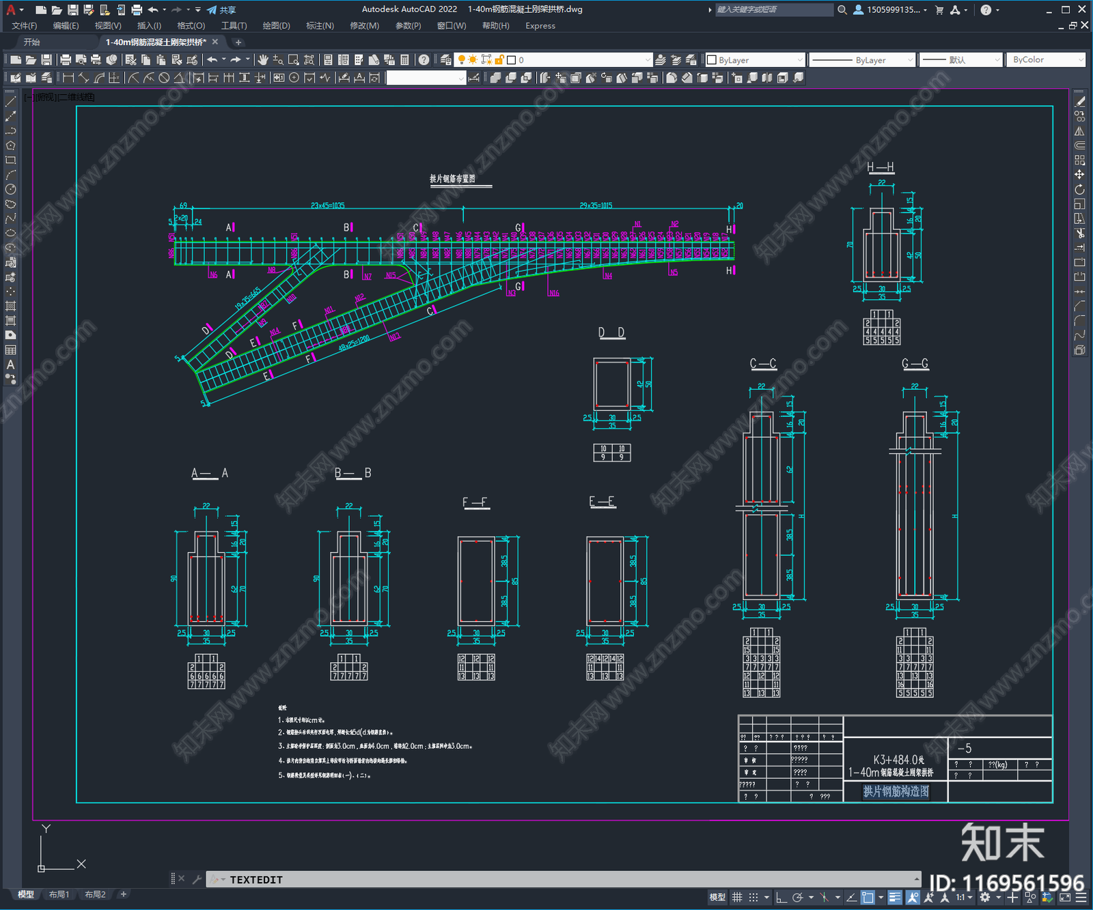Open the ByLayer color dropdown

pos(755,60)
